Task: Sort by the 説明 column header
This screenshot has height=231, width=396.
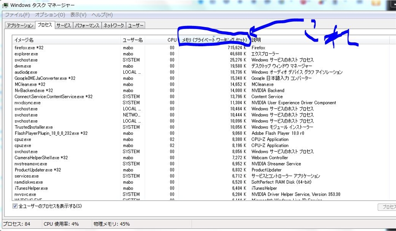Action: 319,40
